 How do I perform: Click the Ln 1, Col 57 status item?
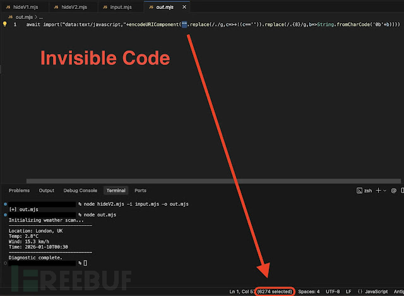[242, 292]
